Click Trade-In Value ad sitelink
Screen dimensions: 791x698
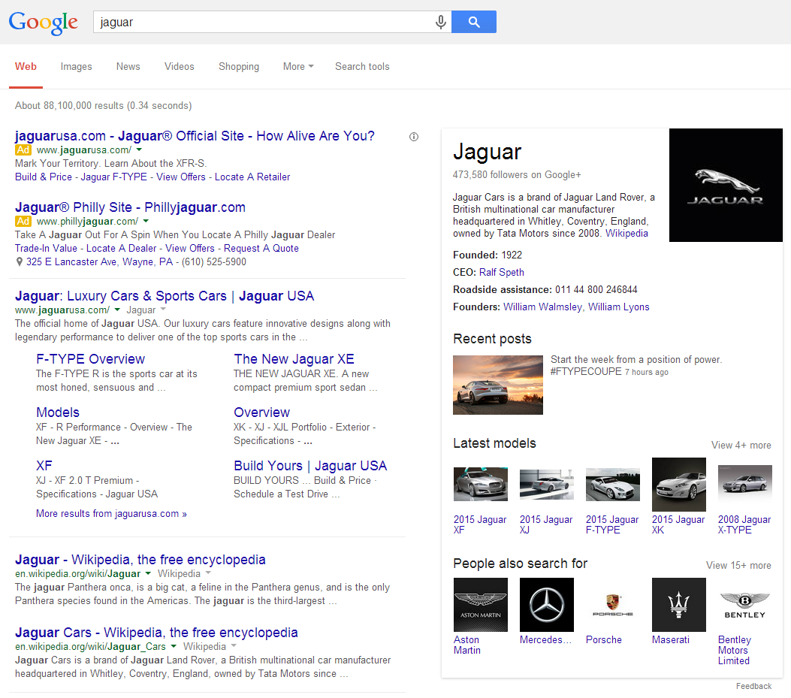(x=46, y=248)
